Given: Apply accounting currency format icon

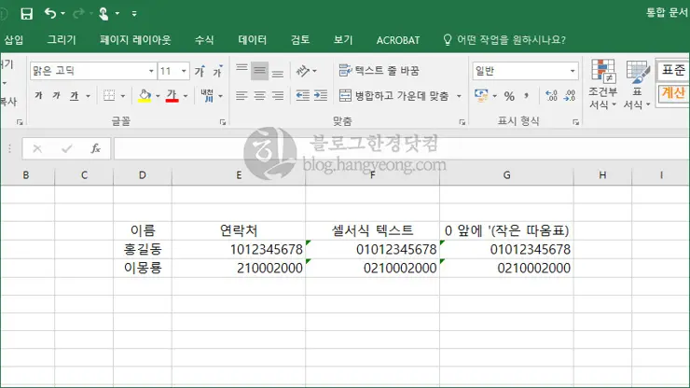Looking at the screenshot, I should coord(481,95).
